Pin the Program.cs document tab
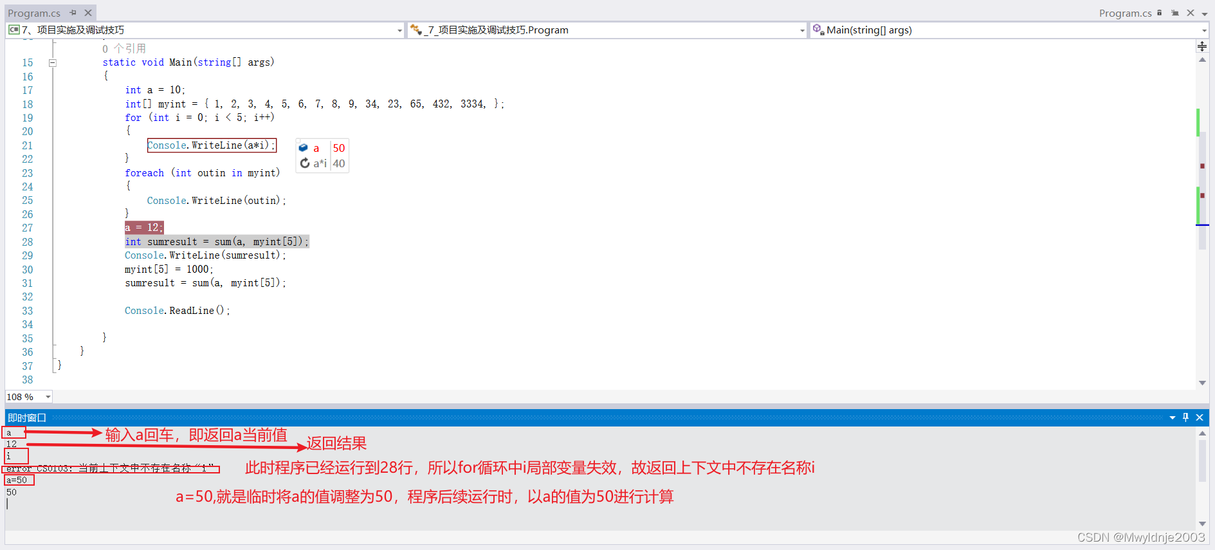Viewport: 1215px width, 550px height. click(73, 13)
